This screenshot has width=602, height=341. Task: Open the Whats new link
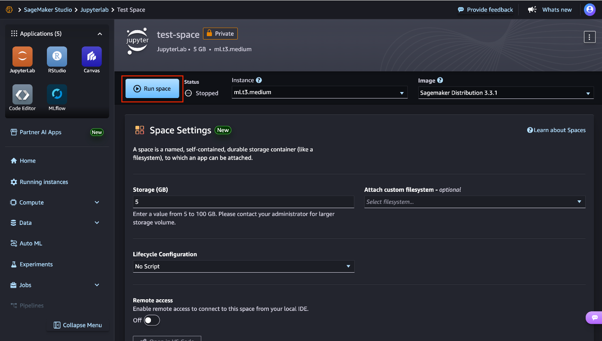(557, 9)
